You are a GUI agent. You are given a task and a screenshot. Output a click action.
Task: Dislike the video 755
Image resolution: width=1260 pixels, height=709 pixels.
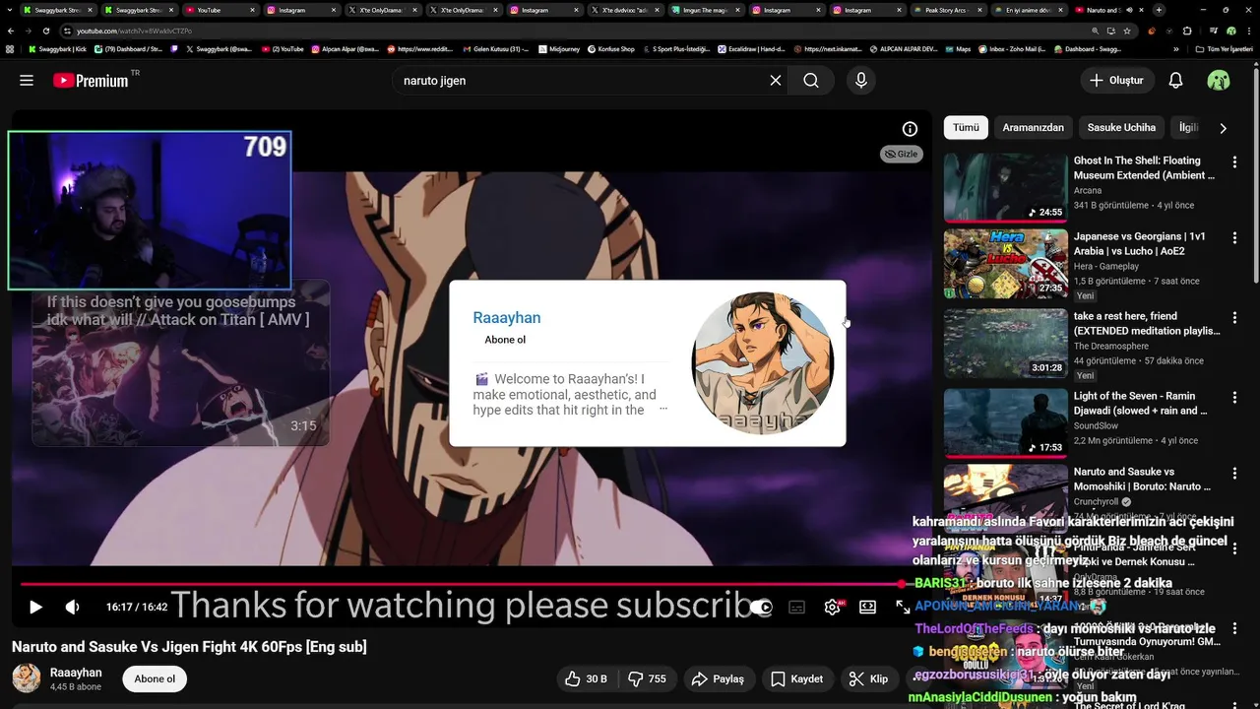pyautogui.click(x=648, y=678)
